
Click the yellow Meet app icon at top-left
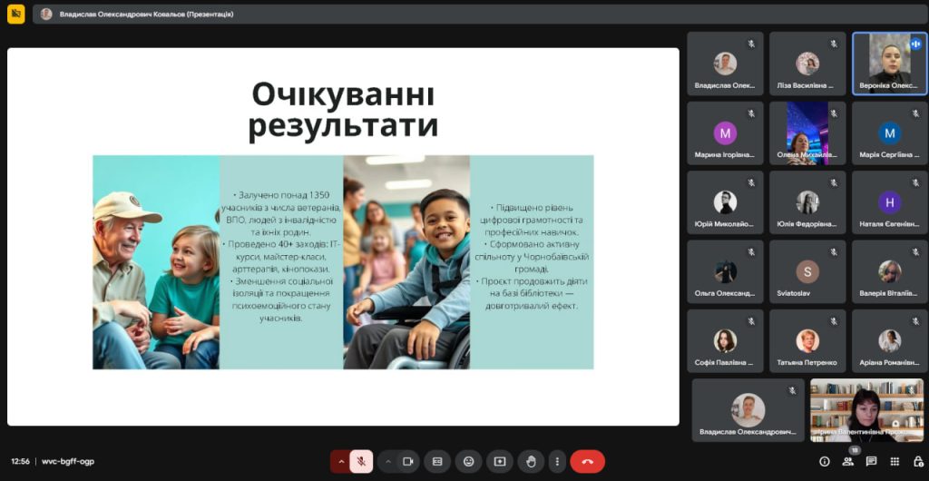pyautogui.click(x=15, y=15)
